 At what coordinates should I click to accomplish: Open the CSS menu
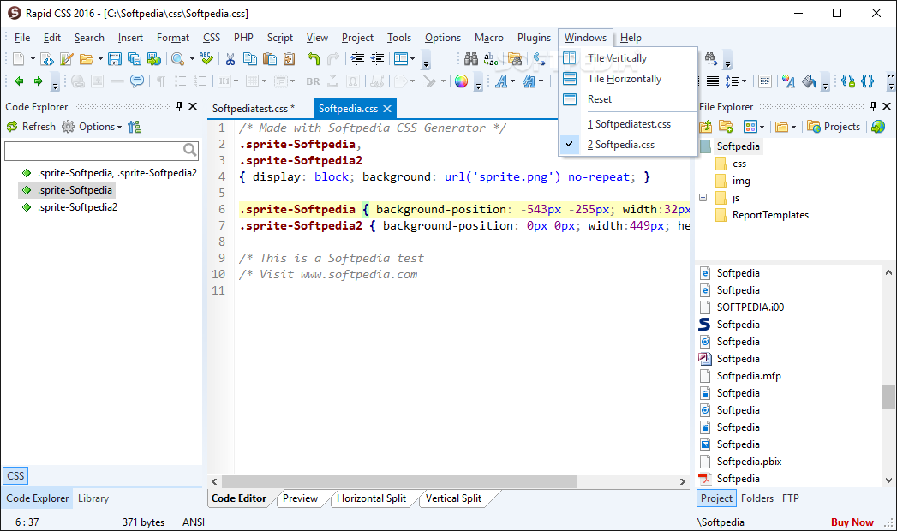click(211, 38)
